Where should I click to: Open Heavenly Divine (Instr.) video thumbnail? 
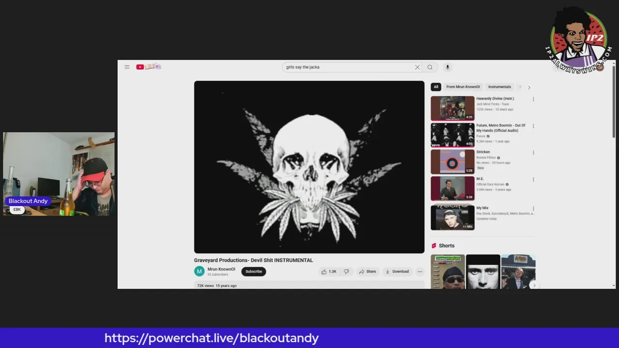[453, 108]
